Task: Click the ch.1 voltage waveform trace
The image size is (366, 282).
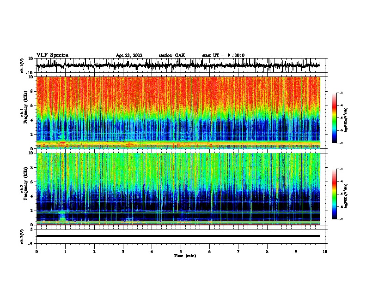Action: pos(178,65)
